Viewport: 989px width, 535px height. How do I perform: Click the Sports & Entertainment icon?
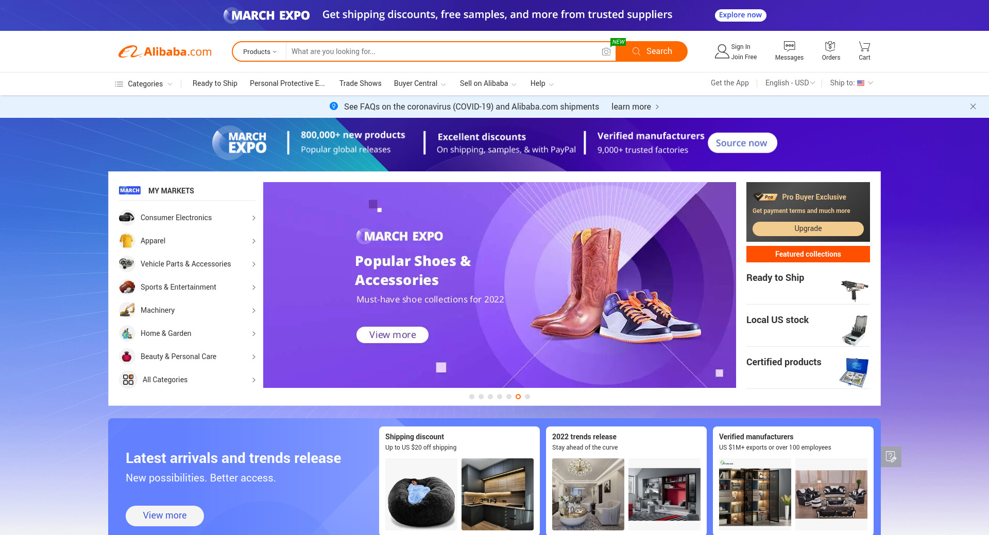(127, 287)
